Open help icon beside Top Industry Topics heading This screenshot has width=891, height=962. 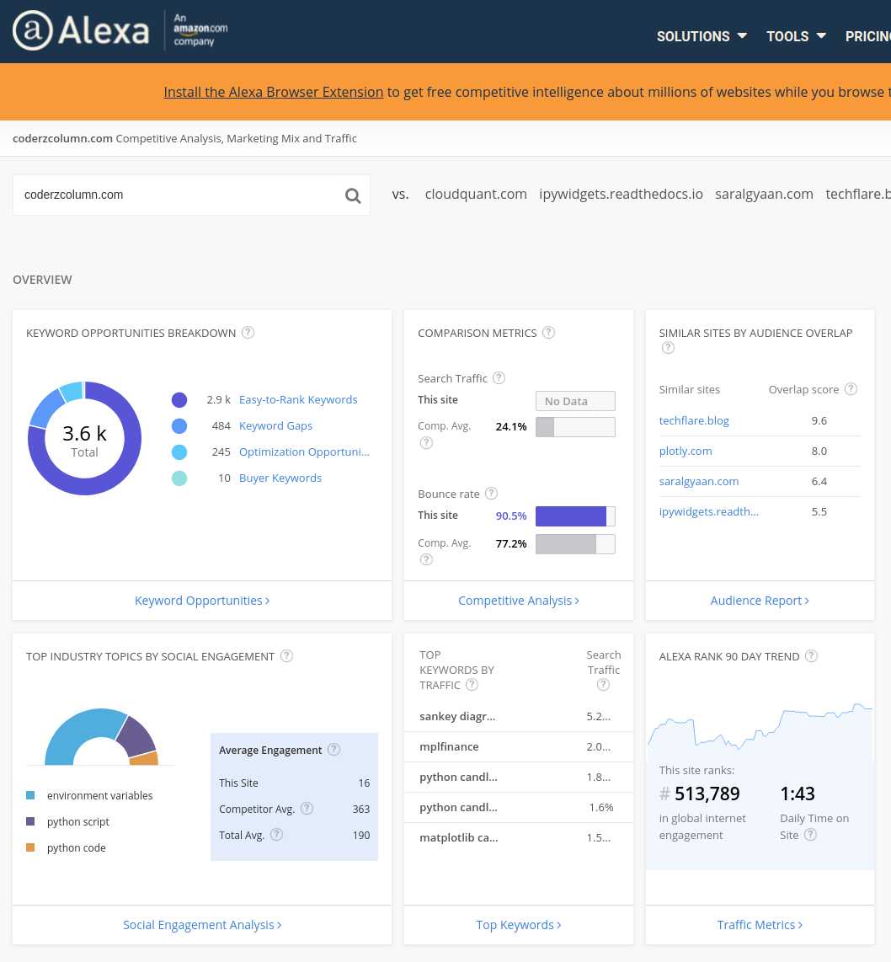tap(286, 656)
